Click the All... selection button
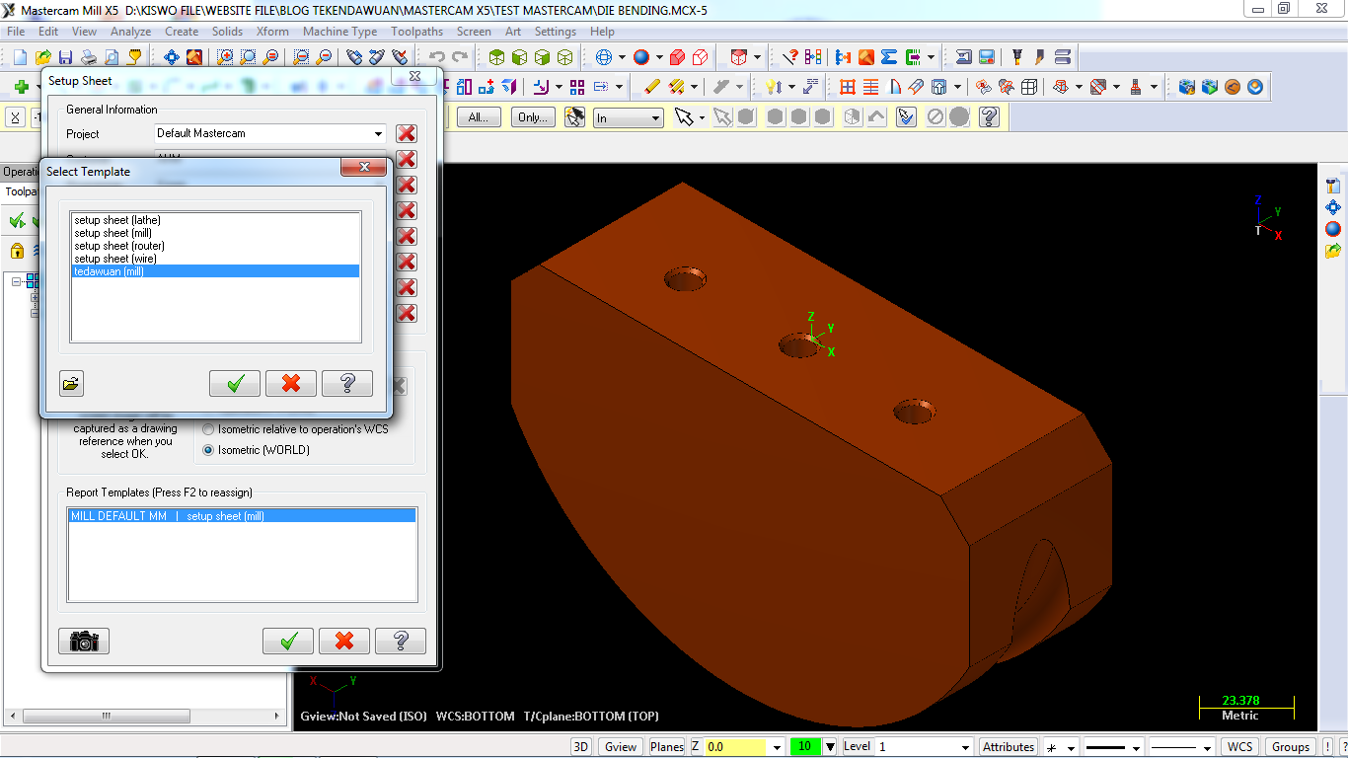The width and height of the screenshot is (1348, 758). 479,116
